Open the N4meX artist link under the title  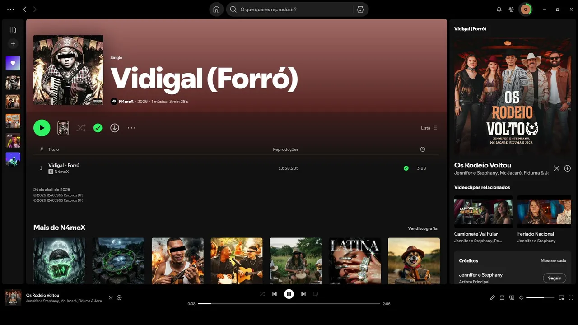(126, 102)
